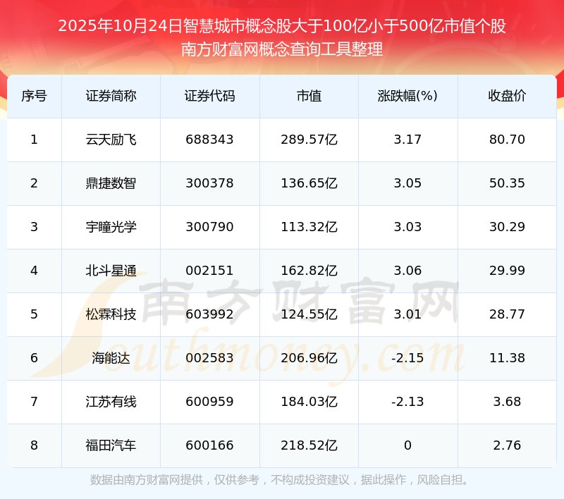Select stock name 松霖科技
The image size is (564, 499).
click(111, 314)
